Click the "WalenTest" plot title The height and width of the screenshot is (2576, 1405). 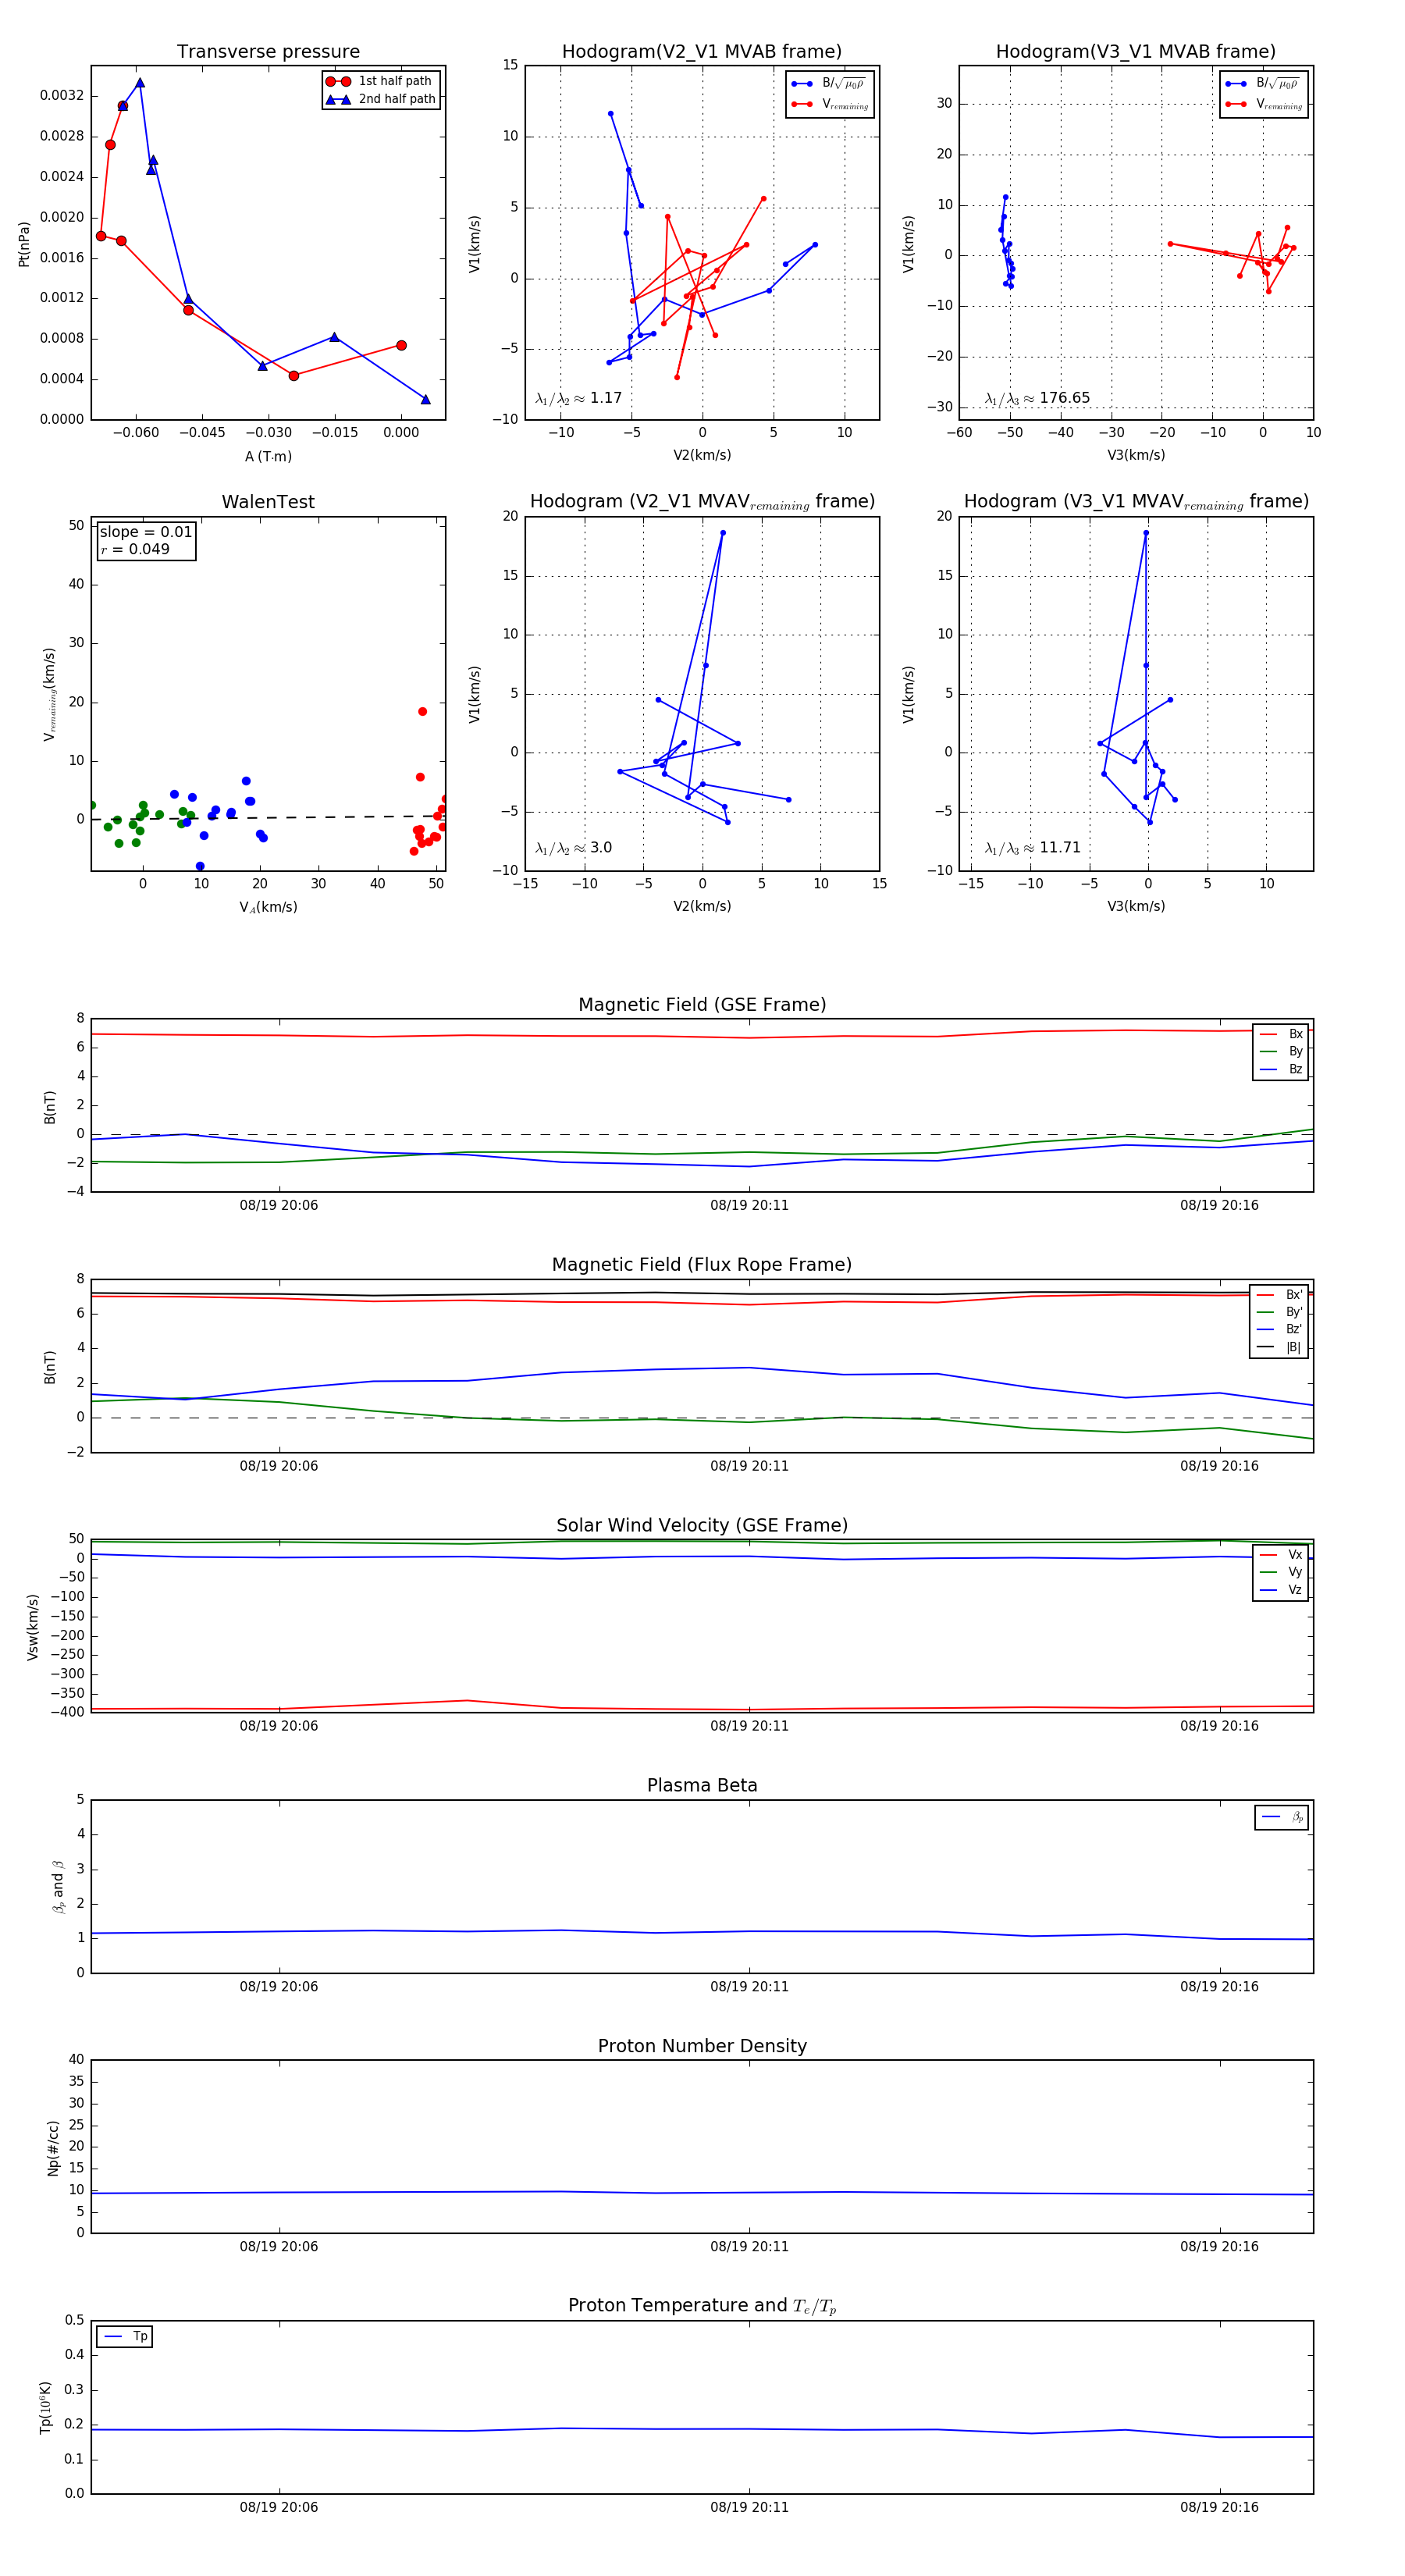[x=268, y=502]
